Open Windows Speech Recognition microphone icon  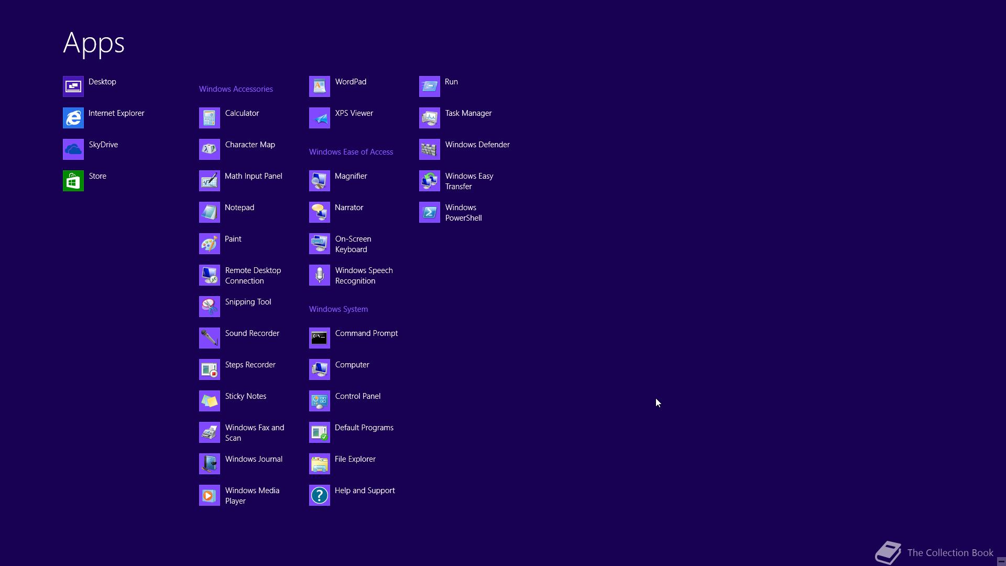pyautogui.click(x=320, y=275)
